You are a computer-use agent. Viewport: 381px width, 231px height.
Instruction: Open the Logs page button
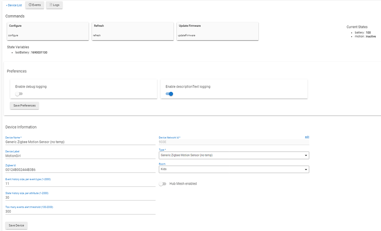pyautogui.click(x=54, y=5)
